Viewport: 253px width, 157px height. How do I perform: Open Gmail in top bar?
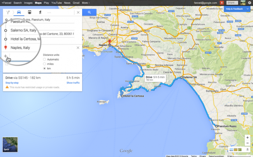76,3
